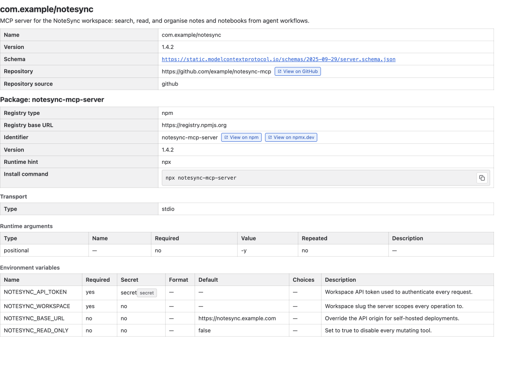The image size is (511, 383).
Task: Click the Registry base URL row label
Action: pyautogui.click(x=29, y=125)
